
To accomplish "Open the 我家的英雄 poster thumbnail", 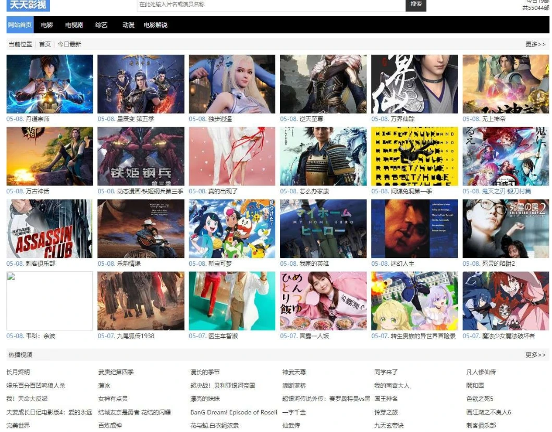I will point(323,228).
